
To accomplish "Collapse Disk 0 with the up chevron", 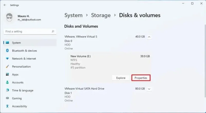I will tap(149, 37).
